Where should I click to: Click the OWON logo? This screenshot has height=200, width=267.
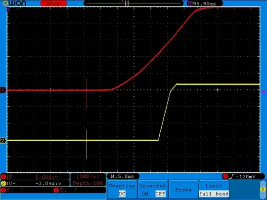(15, 3)
